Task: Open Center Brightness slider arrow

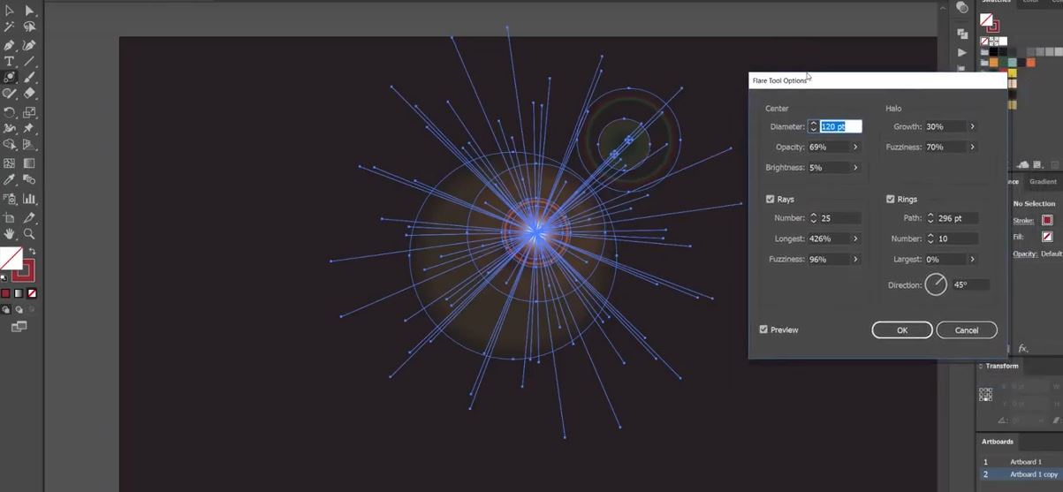Action: point(855,168)
